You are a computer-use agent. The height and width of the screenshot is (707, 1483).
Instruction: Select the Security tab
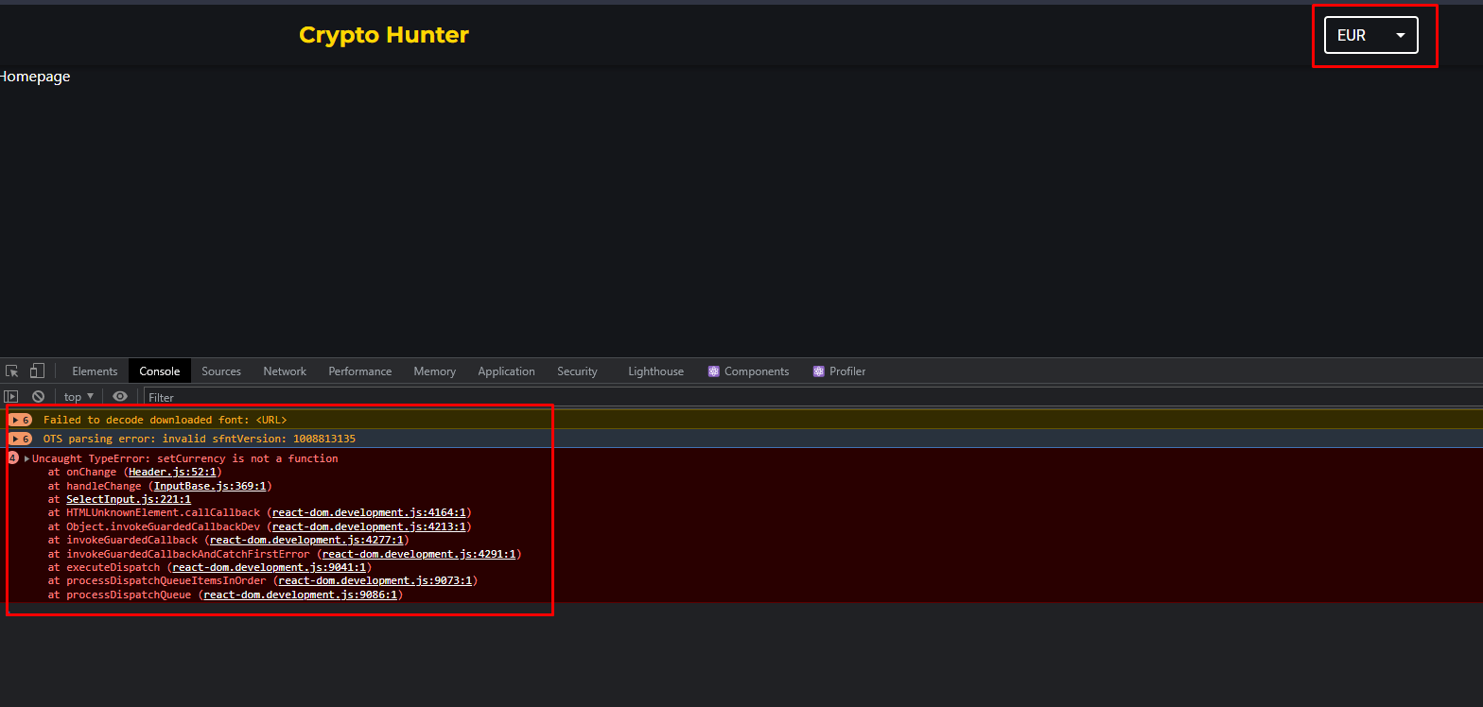click(x=578, y=371)
